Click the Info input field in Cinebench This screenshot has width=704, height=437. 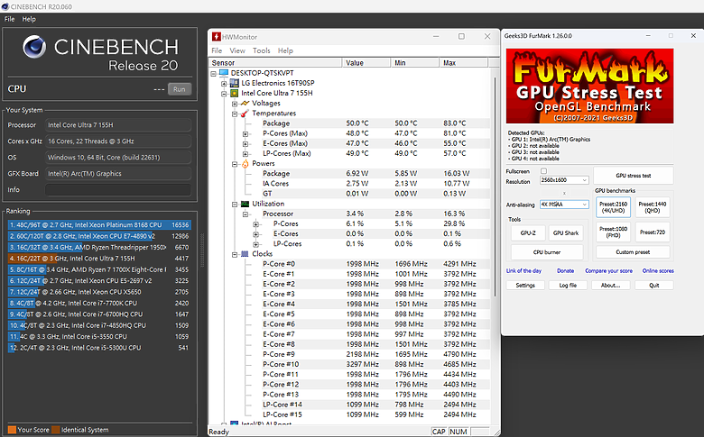click(118, 189)
